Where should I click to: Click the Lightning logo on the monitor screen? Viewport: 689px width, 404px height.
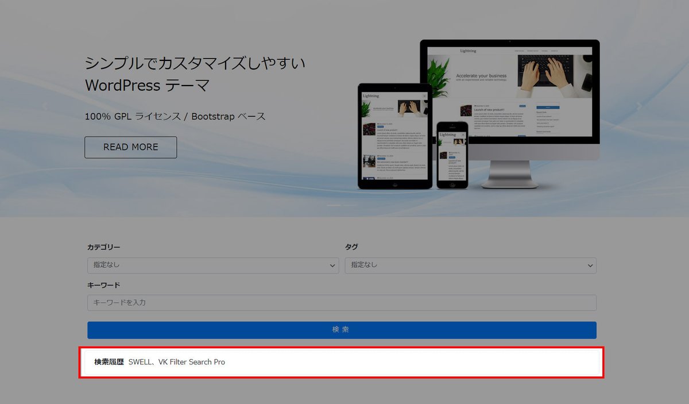468,51
